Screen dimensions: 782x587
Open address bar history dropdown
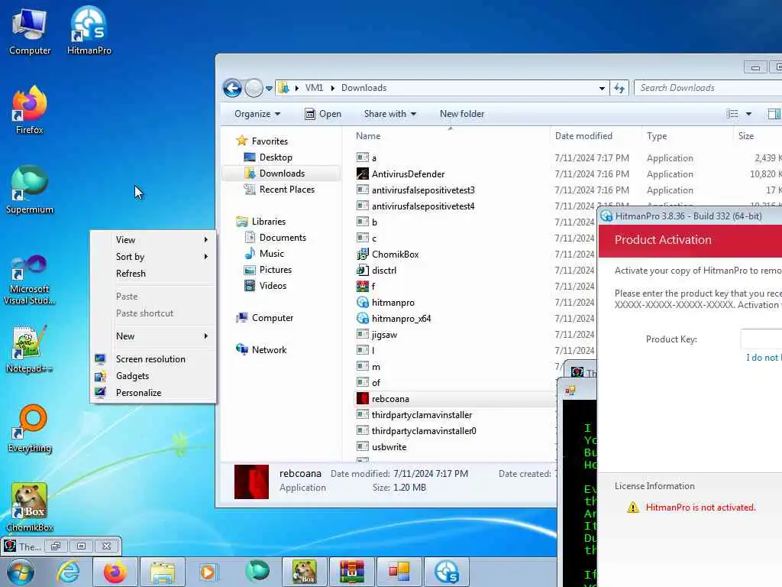(x=602, y=89)
